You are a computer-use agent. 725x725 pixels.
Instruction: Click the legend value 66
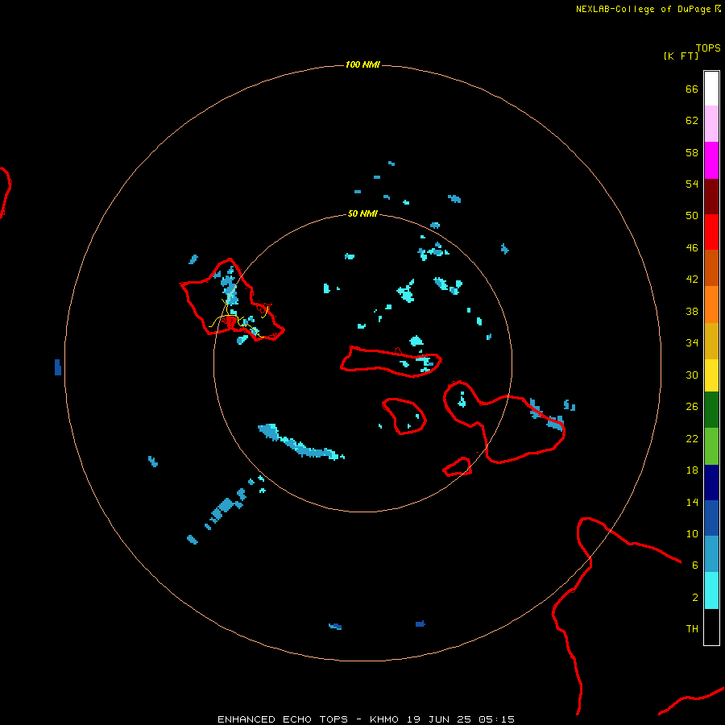[x=692, y=89]
